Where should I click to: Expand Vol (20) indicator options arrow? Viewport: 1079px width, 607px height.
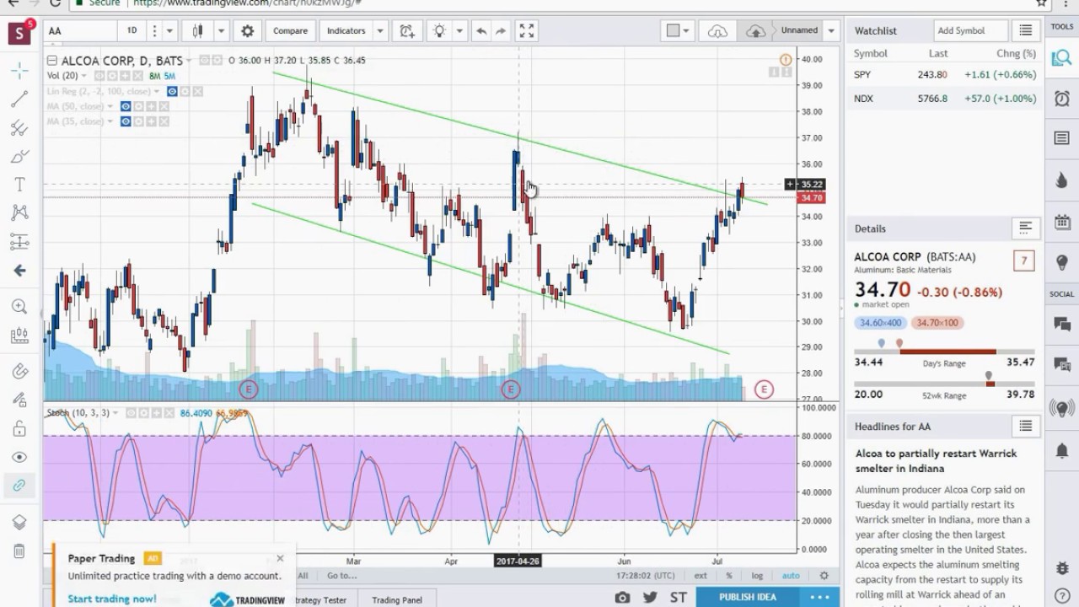[84, 76]
